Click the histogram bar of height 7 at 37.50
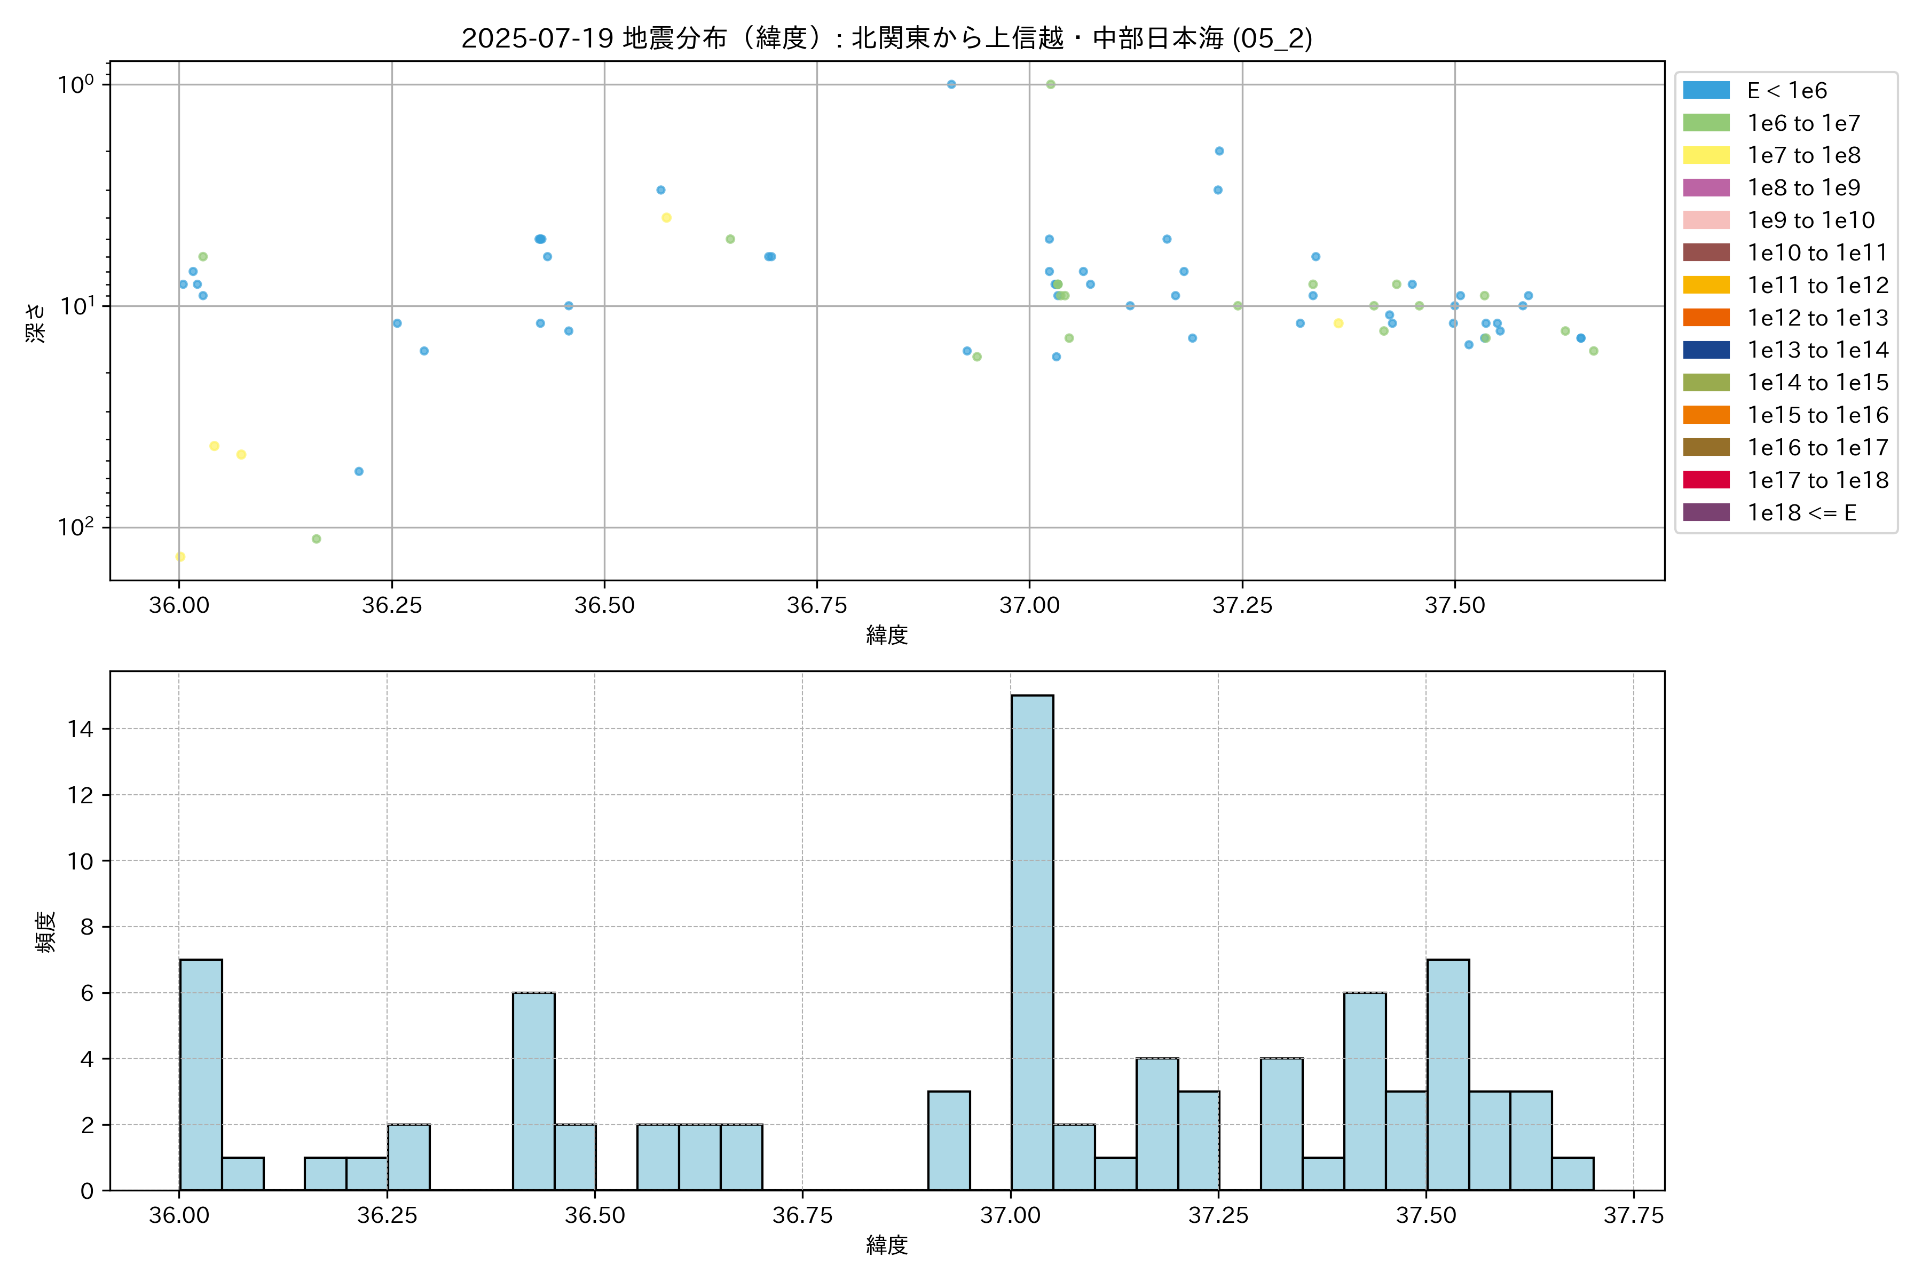Image resolution: width=1922 pixels, height=1281 pixels. [1448, 1074]
